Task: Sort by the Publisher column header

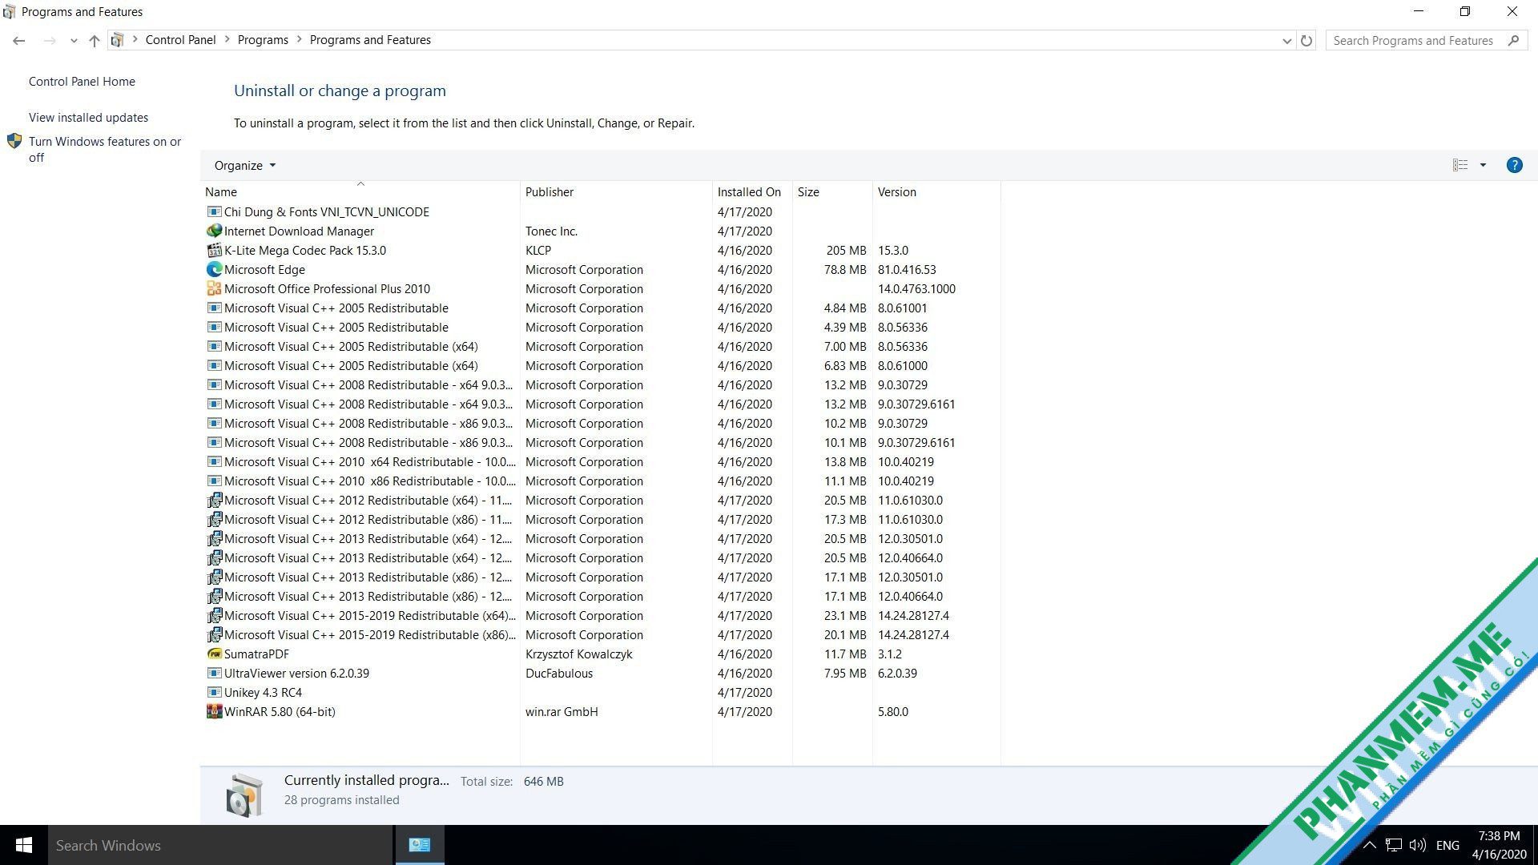Action: click(616, 191)
